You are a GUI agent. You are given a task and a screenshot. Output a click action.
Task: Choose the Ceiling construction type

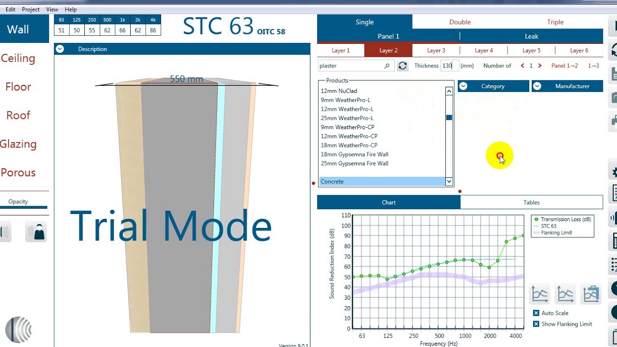(x=18, y=58)
